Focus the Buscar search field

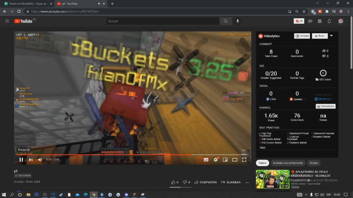pos(163,21)
